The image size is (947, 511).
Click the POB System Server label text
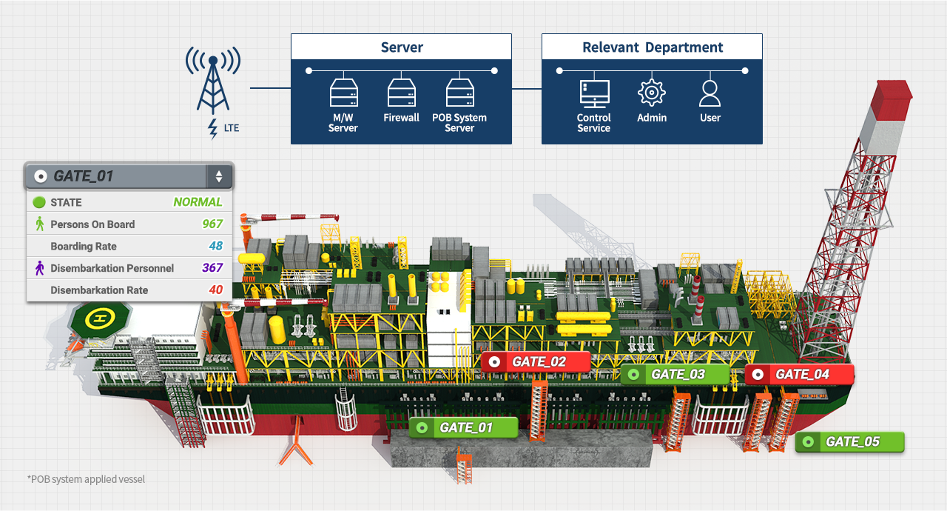[x=459, y=123]
